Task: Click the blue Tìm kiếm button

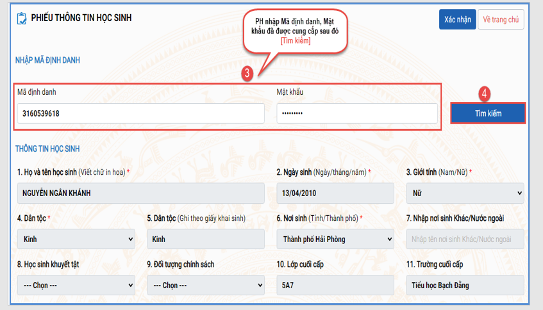Action: click(488, 113)
